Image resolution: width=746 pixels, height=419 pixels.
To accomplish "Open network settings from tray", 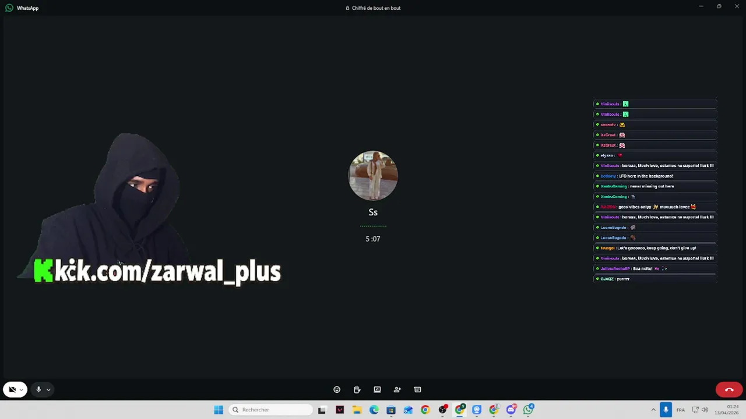I will [x=695, y=410].
